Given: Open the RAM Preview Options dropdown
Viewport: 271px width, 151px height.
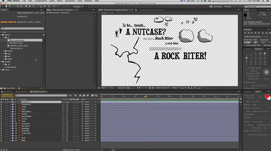Looking at the screenshot, I should [x=256, y=37].
